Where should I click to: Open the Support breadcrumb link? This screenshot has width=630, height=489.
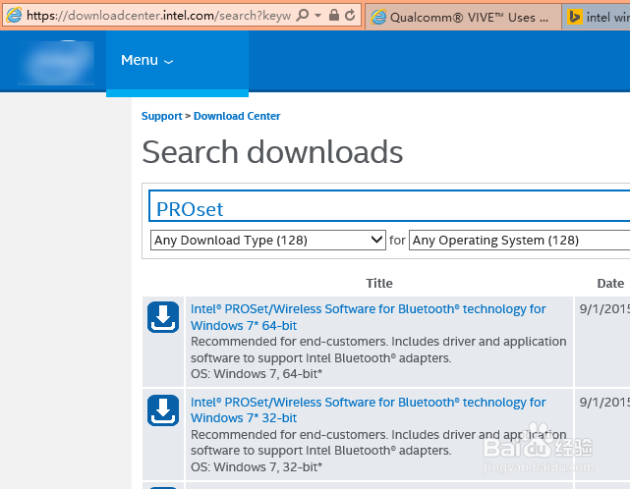click(x=161, y=116)
